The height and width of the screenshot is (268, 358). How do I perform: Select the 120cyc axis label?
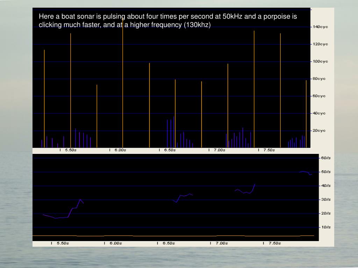pyautogui.click(x=320, y=44)
